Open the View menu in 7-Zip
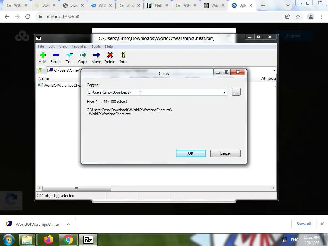Screen dimensions: 328x246 (x=63, y=46)
